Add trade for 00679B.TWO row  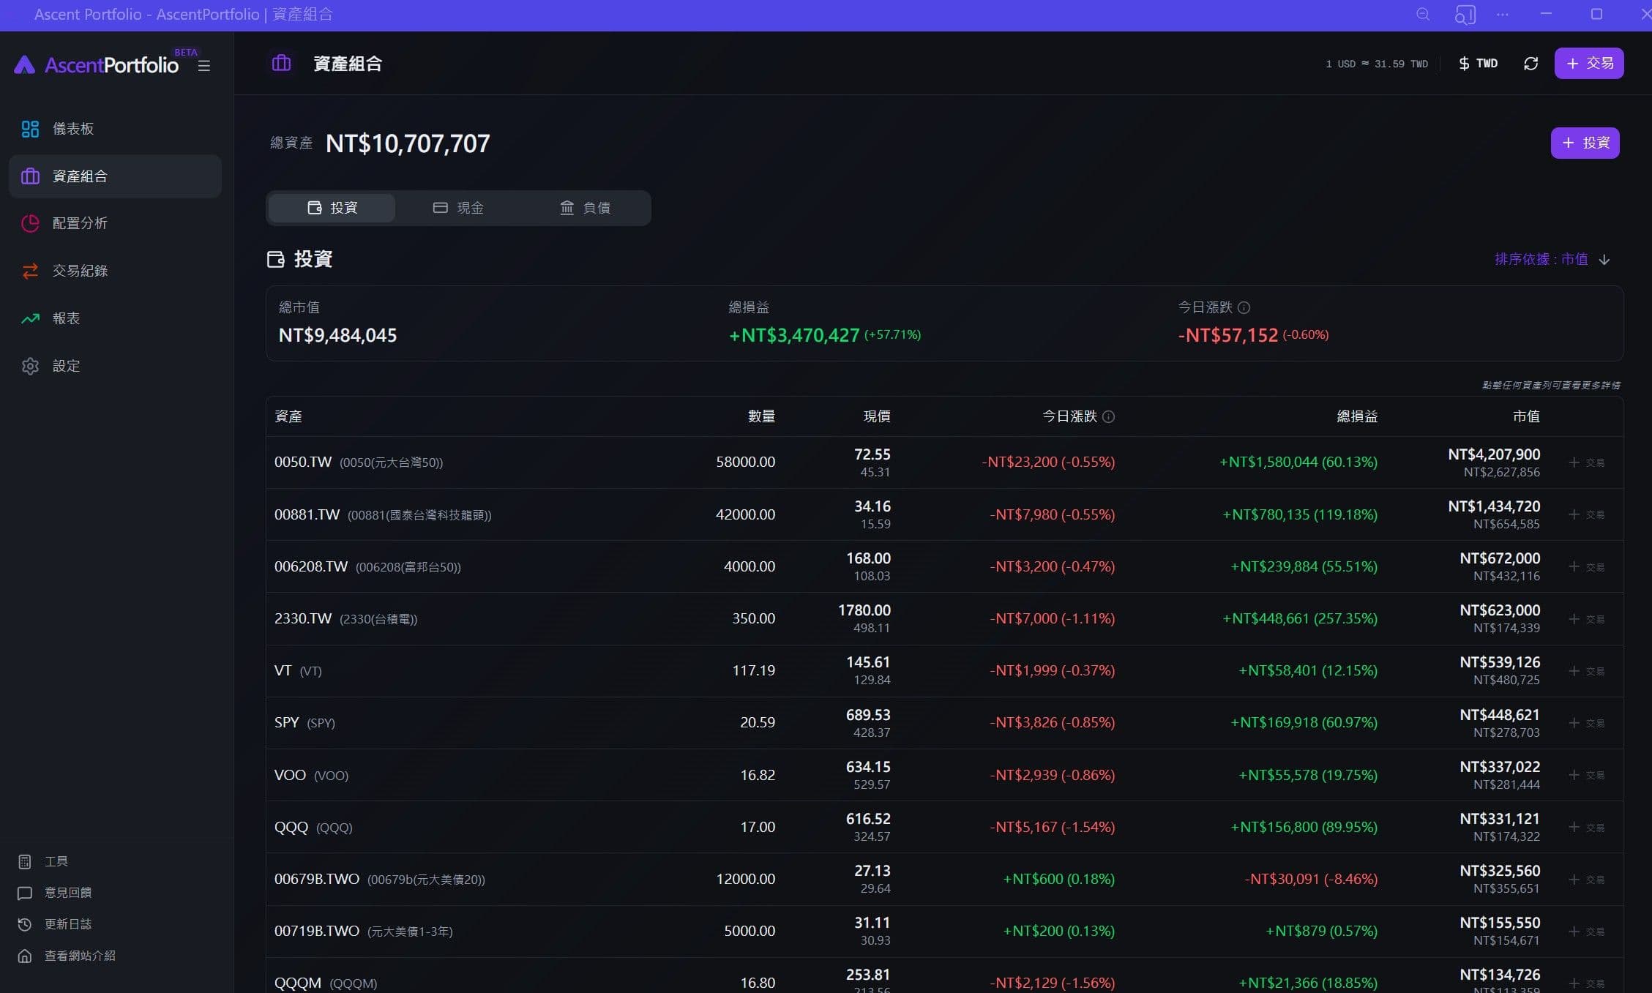[1586, 880]
